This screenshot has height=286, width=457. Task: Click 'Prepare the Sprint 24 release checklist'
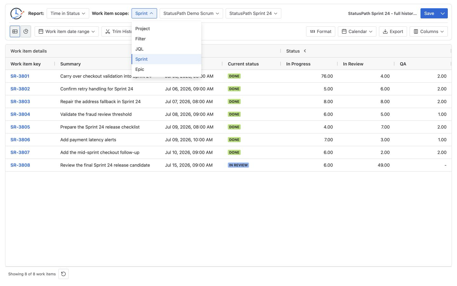[100, 127]
